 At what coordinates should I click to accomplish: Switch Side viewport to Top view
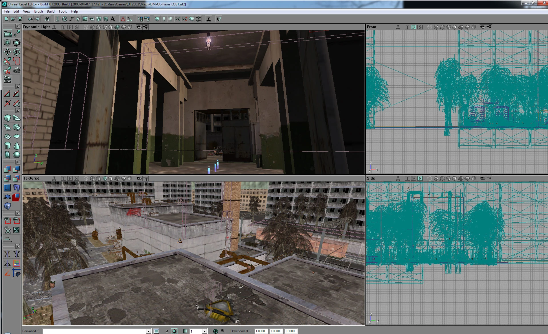(x=407, y=178)
